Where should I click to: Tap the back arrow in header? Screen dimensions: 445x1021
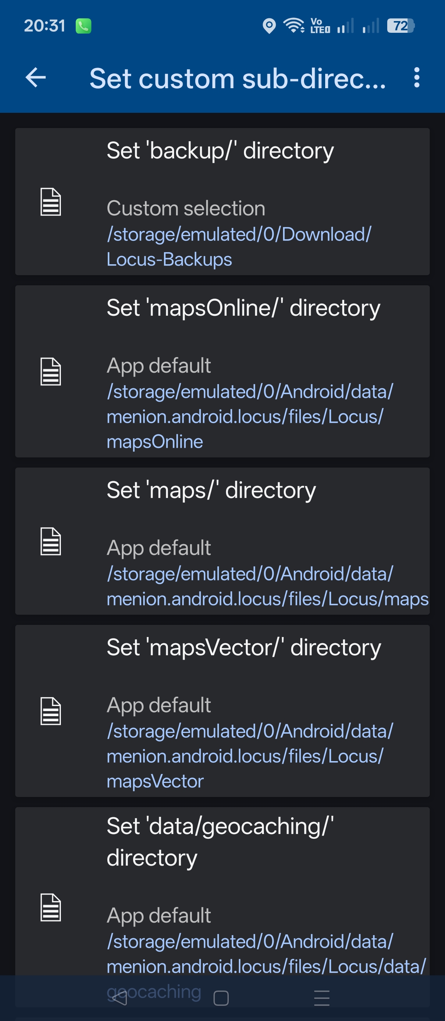[x=36, y=77]
